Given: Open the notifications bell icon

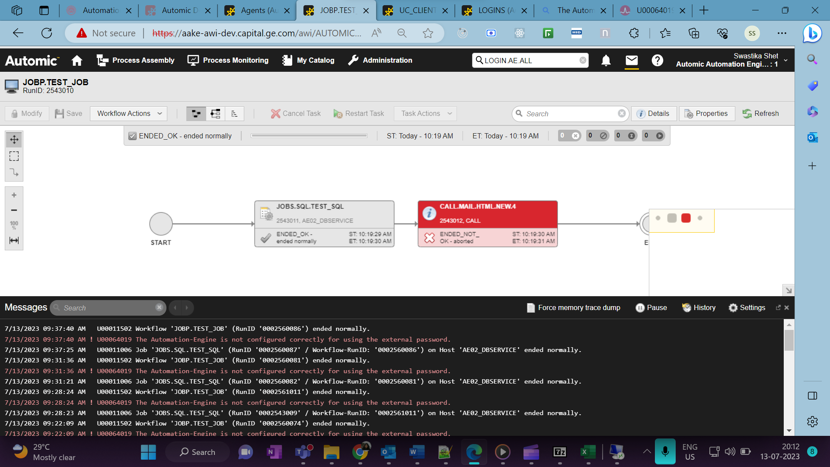Looking at the screenshot, I should click(606, 61).
